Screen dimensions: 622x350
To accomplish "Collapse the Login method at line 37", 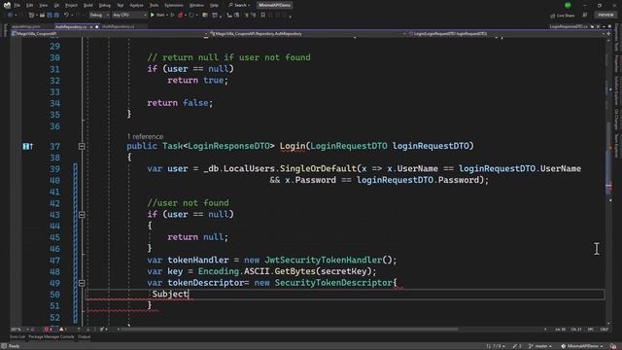I will 82,147.
